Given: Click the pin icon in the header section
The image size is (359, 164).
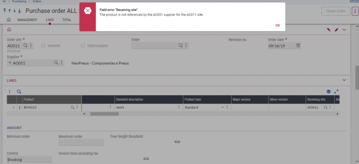Looking at the screenshot, I should pyautogui.click(x=329, y=30).
